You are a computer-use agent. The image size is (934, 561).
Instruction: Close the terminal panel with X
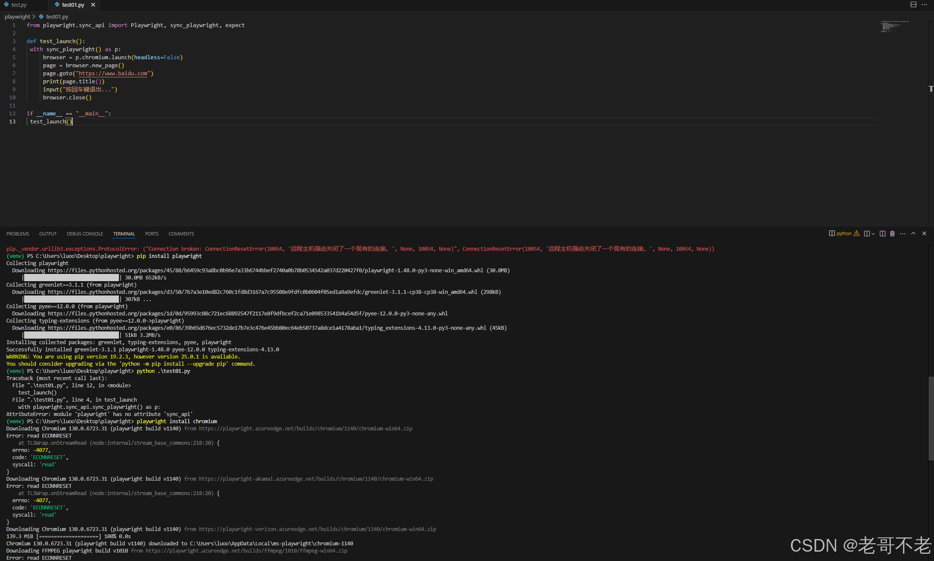[x=924, y=233]
